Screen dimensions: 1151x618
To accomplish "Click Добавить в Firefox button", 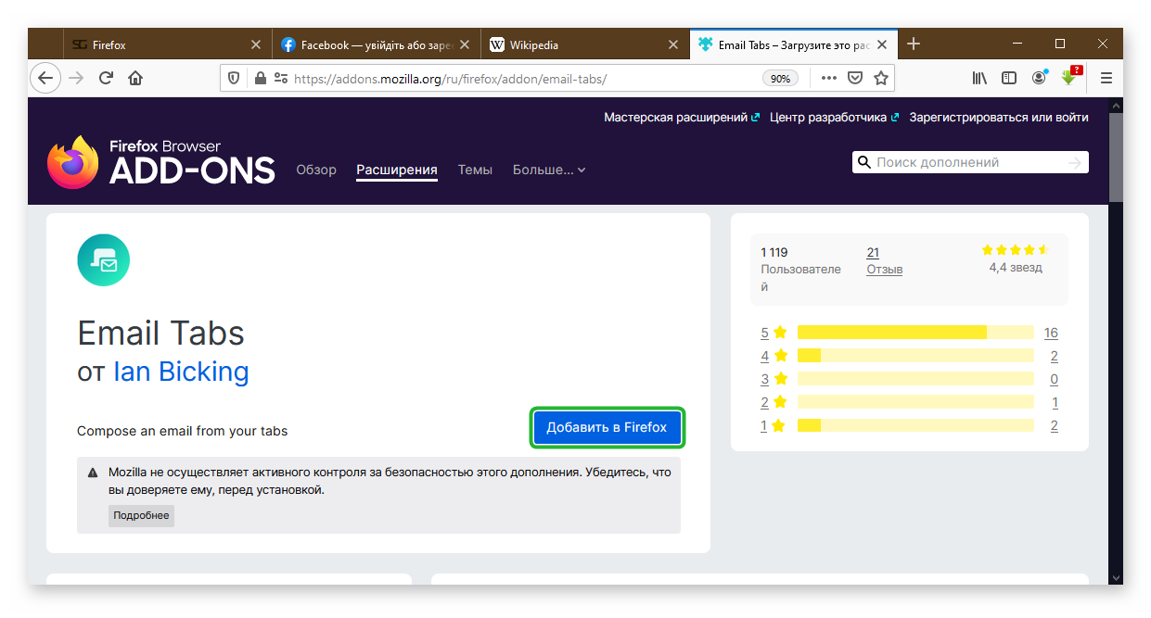I will (x=607, y=427).
